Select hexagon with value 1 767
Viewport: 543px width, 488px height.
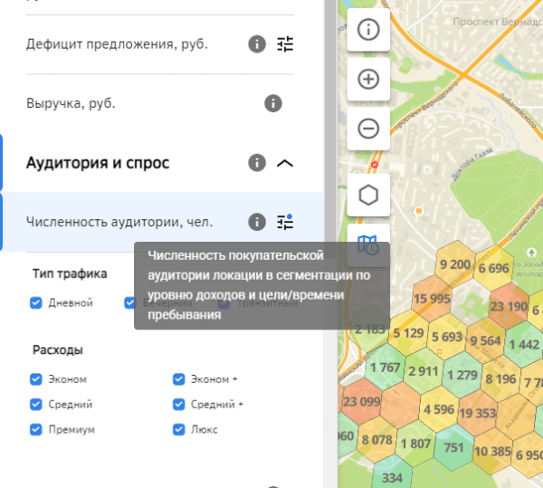coord(386,367)
